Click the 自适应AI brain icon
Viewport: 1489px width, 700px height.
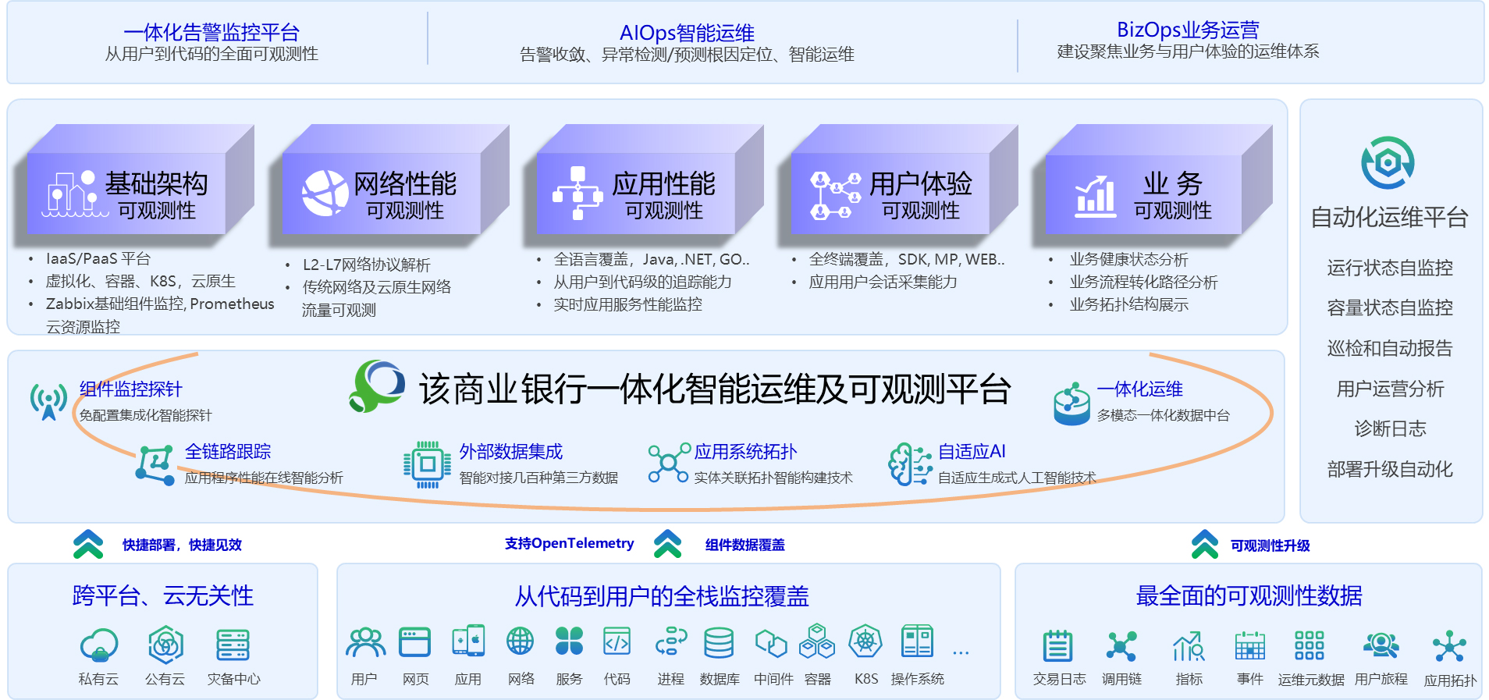[909, 464]
